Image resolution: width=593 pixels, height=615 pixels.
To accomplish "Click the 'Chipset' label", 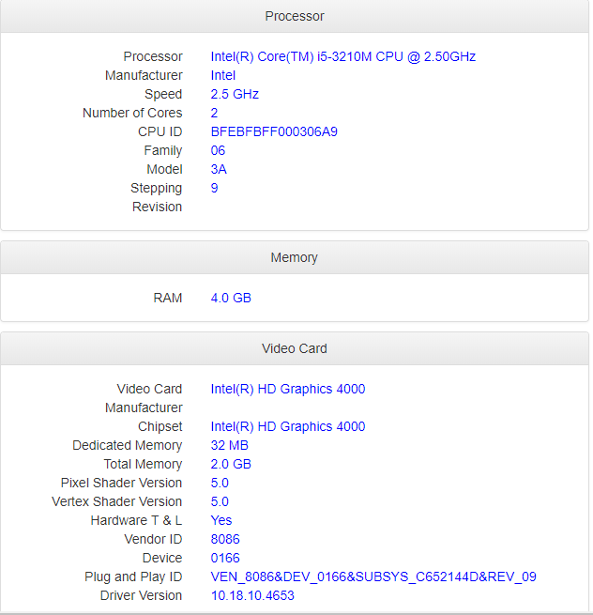I will tap(160, 426).
